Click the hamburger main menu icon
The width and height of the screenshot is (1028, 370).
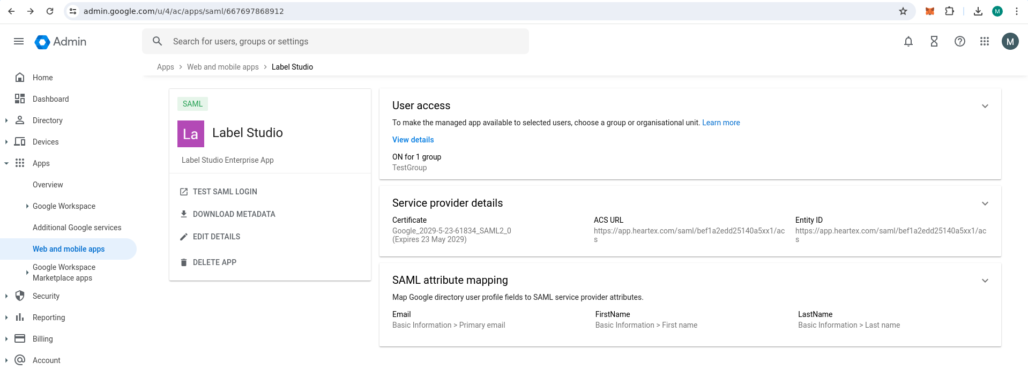[x=19, y=41]
